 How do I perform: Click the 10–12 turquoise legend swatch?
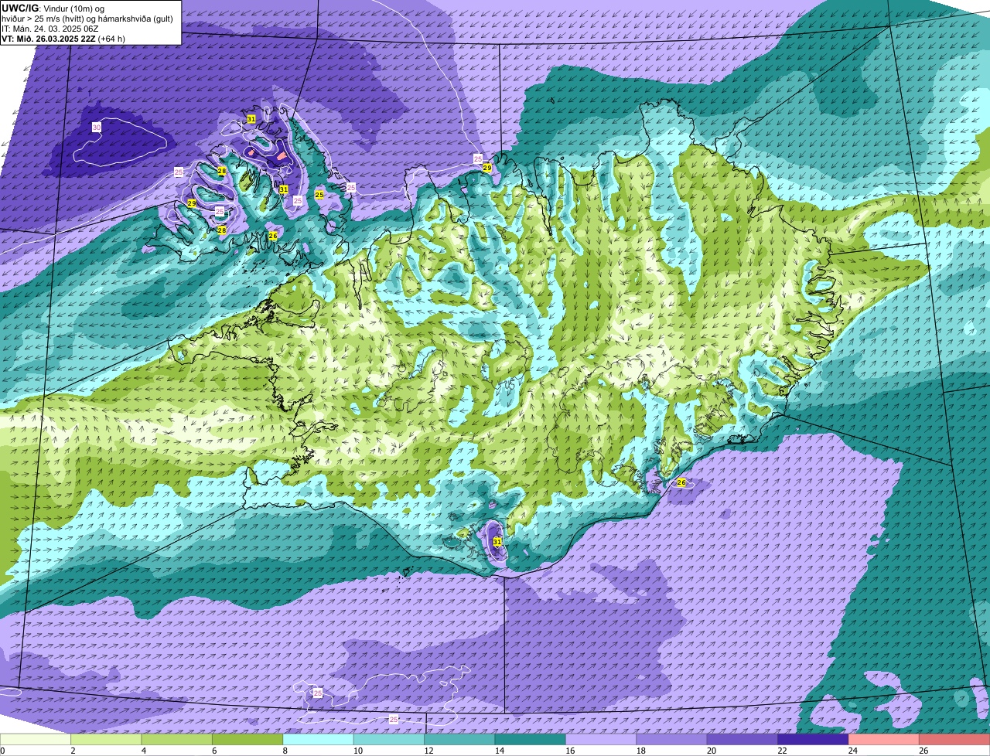pyautogui.click(x=389, y=740)
